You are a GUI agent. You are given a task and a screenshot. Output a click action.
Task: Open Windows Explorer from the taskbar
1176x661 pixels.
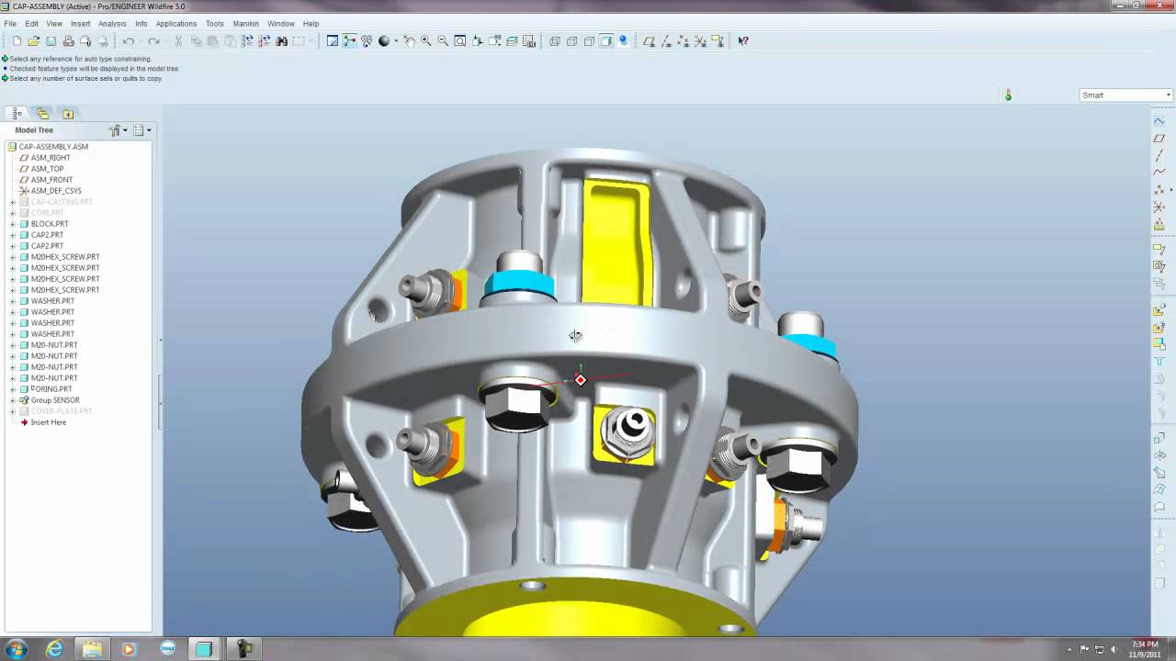tap(92, 648)
